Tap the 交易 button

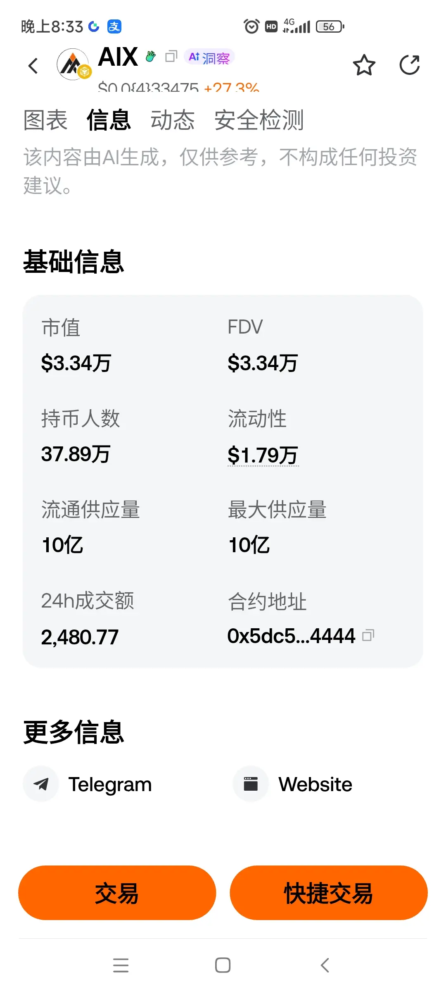117,893
